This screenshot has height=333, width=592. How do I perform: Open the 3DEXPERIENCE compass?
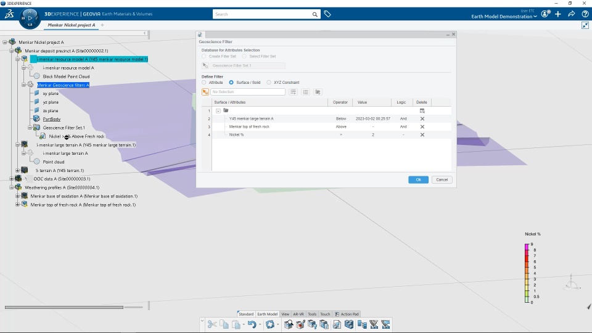pyautogui.click(x=30, y=18)
